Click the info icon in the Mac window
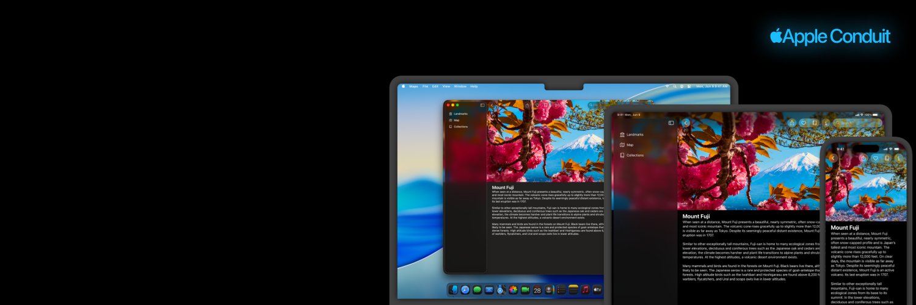The height and width of the screenshot is (305, 916). (556, 105)
